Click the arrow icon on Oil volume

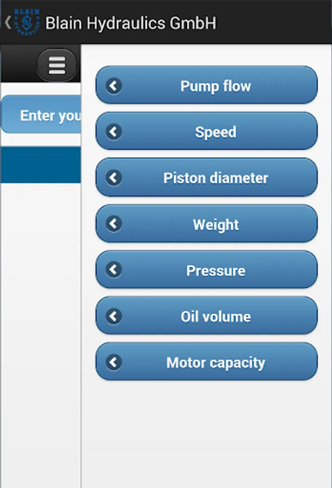(x=114, y=316)
